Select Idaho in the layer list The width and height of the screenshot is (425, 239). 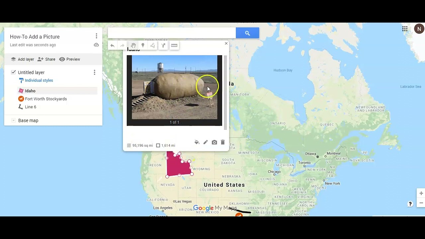click(57, 91)
